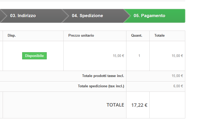The image size is (199, 125).
Task: Click the Quant. column header
Action: click(136, 36)
